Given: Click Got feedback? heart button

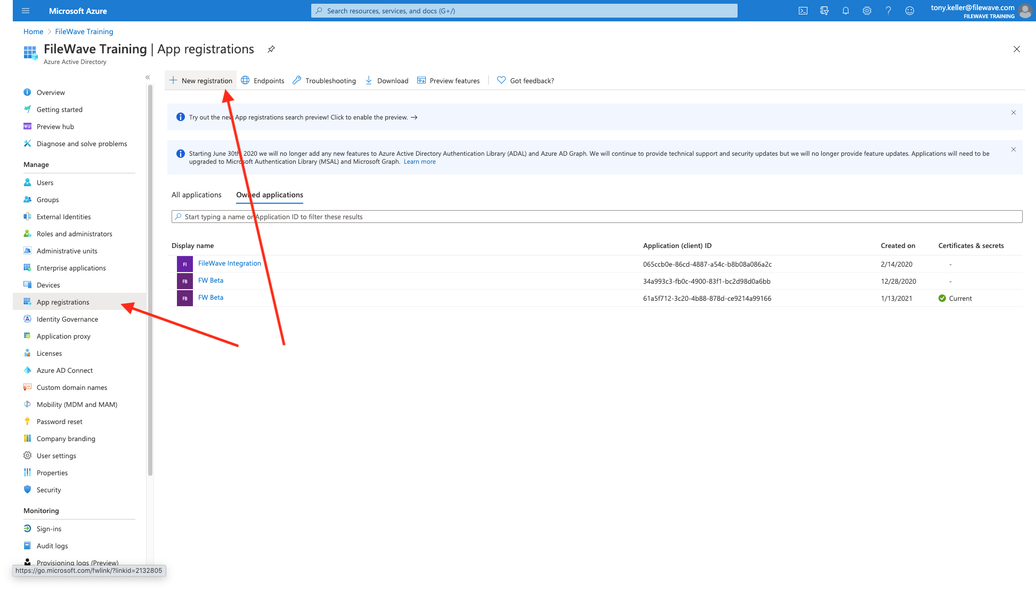Looking at the screenshot, I should click(525, 81).
